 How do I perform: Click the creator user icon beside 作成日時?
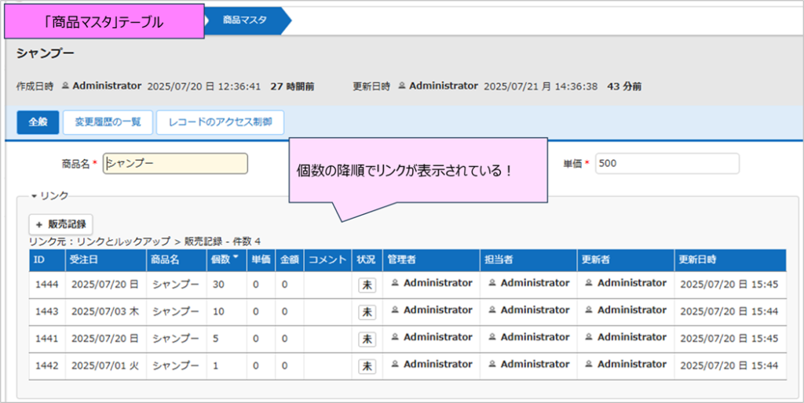pyautogui.click(x=65, y=85)
